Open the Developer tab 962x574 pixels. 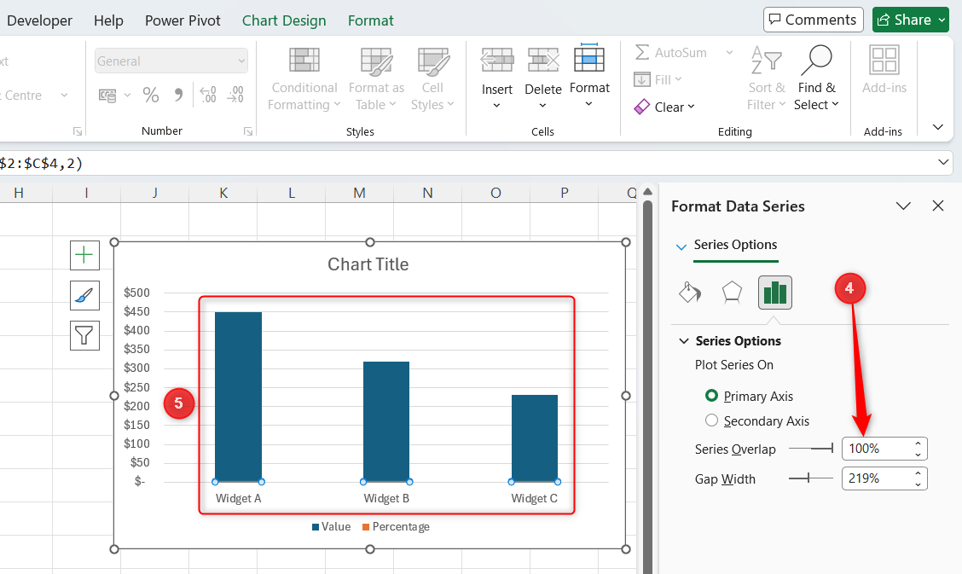point(39,20)
